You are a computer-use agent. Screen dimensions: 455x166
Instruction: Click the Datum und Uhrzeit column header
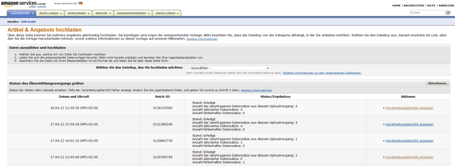pyautogui.click(x=74, y=96)
